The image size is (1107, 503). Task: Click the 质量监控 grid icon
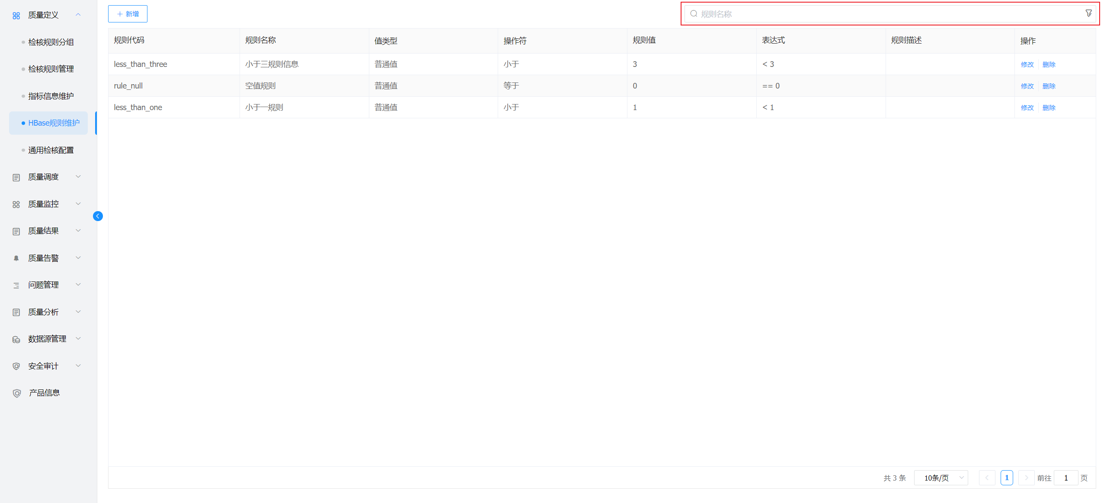(x=16, y=204)
